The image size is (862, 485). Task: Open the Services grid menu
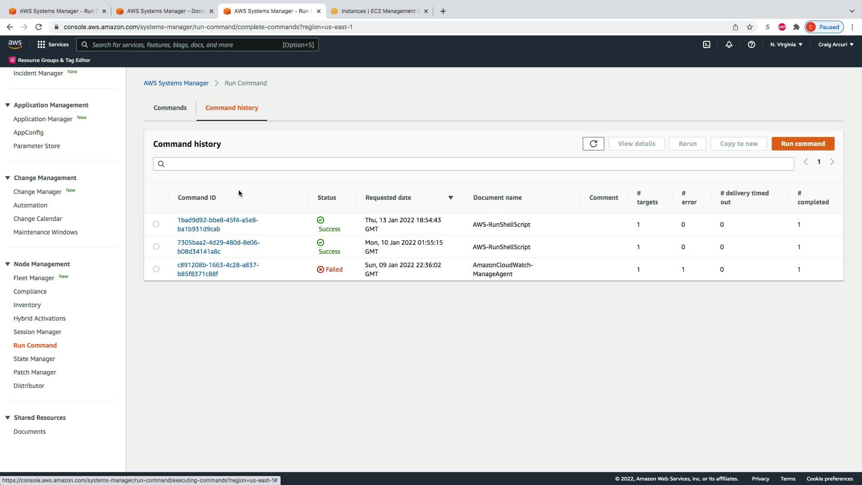coord(53,44)
